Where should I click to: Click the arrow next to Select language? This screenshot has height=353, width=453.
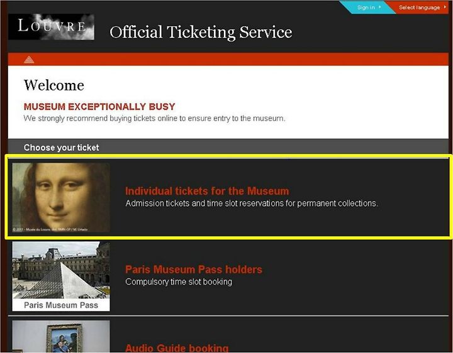[x=445, y=7]
